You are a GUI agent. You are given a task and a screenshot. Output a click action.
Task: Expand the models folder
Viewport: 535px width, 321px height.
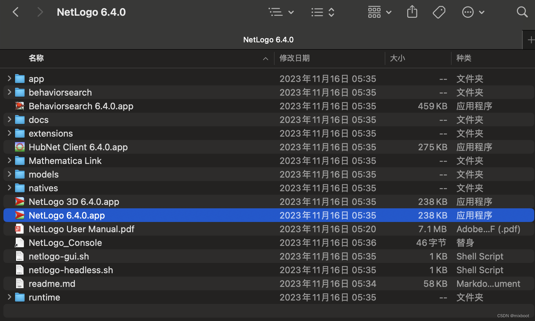pos(9,174)
